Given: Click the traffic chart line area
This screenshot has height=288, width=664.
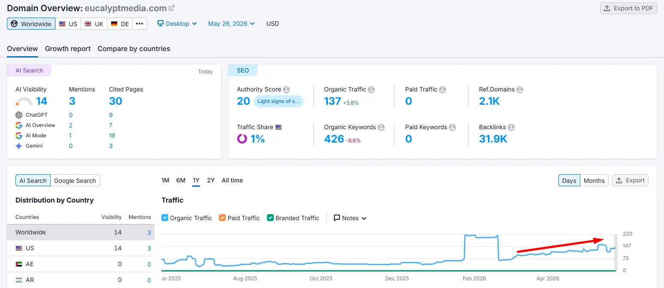Looking at the screenshot, I should coord(388,252).
